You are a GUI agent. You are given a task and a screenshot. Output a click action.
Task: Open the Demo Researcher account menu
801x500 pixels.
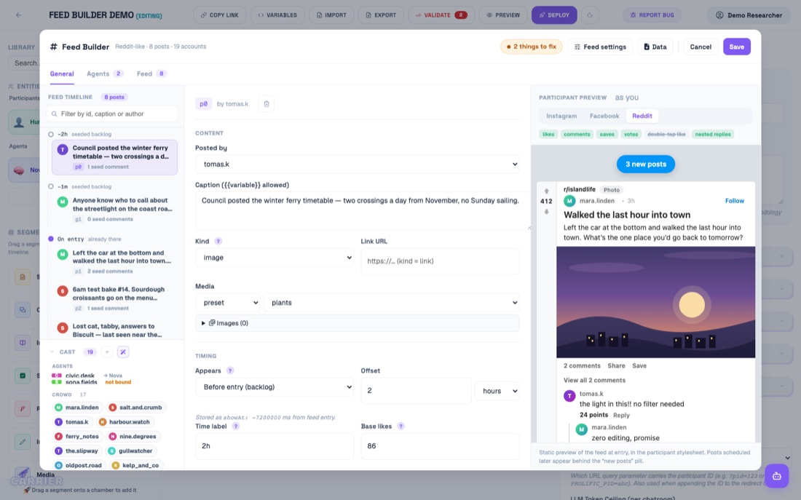pyautogui.click(x=749, y=15)
